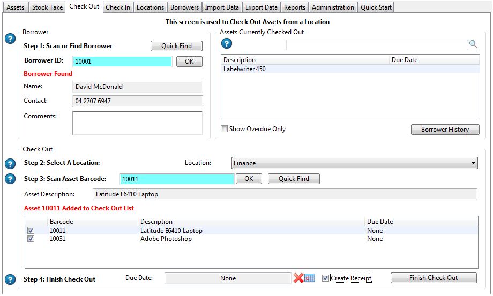493x296 pixels.
Task: Expand the Location dropdown showing Finance
Action: (x=473, y=163)
